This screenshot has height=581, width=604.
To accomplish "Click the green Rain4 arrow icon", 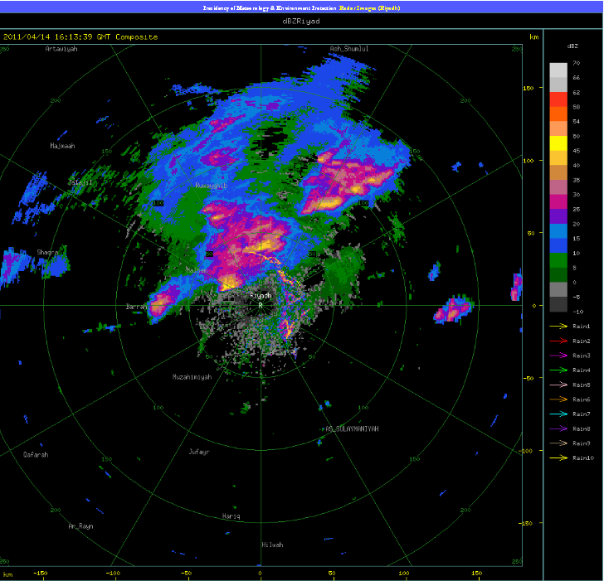I will click(x=558, y=370).
